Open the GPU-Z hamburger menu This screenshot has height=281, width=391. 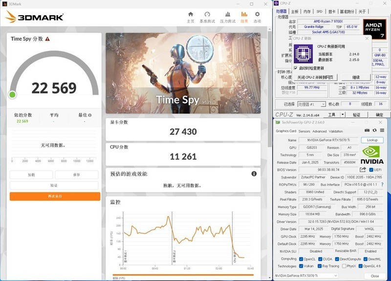tap(382, 130)
